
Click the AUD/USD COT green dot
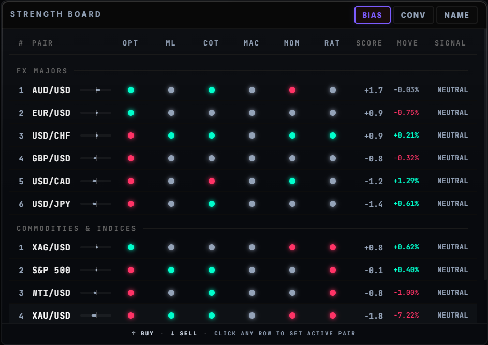[212, 90]
